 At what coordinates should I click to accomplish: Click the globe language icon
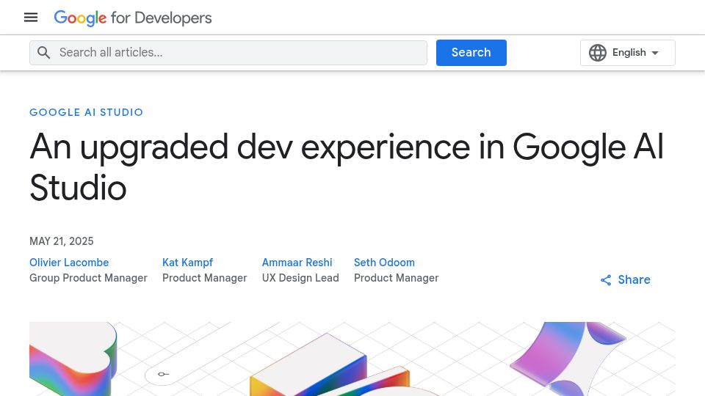tap(598, 53)
